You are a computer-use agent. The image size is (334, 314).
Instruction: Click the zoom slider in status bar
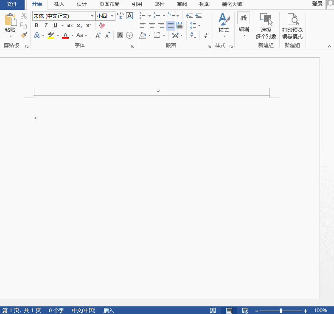coord(281,311)
